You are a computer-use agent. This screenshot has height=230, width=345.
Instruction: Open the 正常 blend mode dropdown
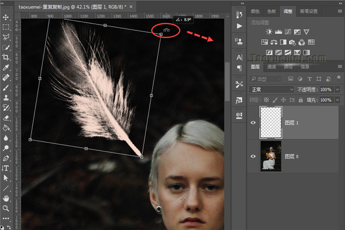click(272, 89)
